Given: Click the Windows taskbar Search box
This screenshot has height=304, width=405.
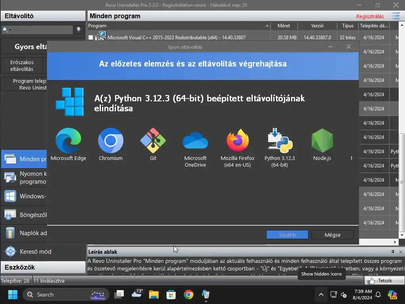Looking at the screenshot, I should click(x=66, y=294).
